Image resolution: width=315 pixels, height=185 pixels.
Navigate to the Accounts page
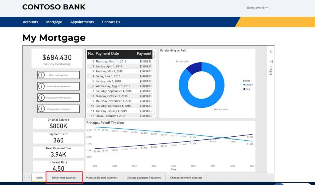click(30, 22)
